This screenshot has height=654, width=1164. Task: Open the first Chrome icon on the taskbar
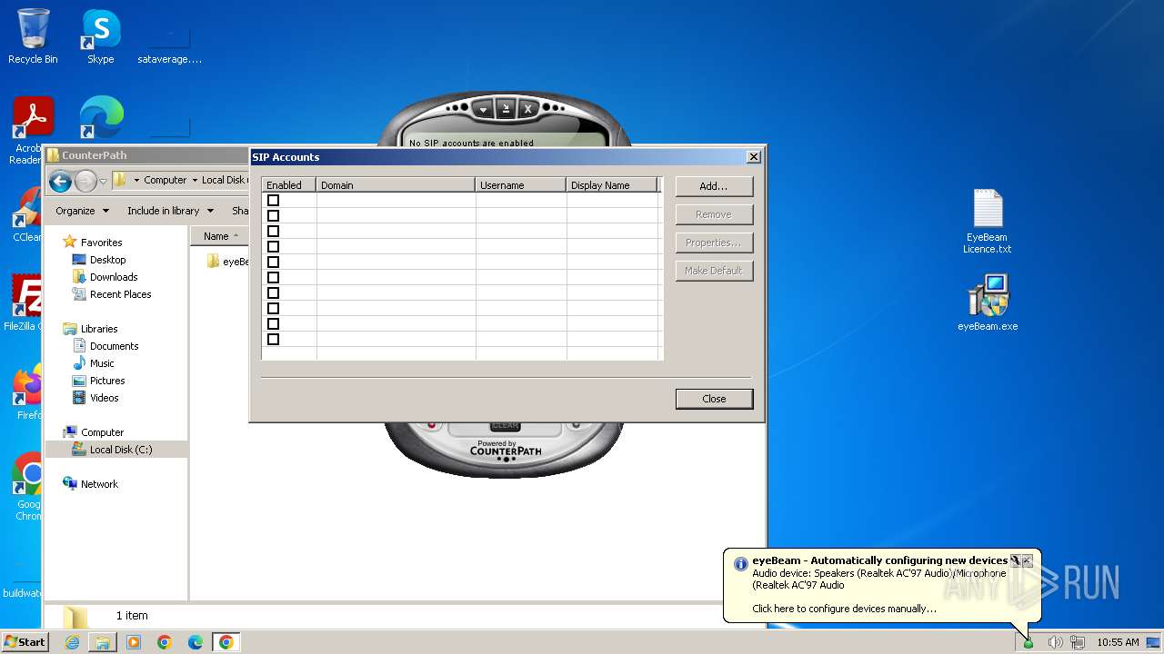165,642
